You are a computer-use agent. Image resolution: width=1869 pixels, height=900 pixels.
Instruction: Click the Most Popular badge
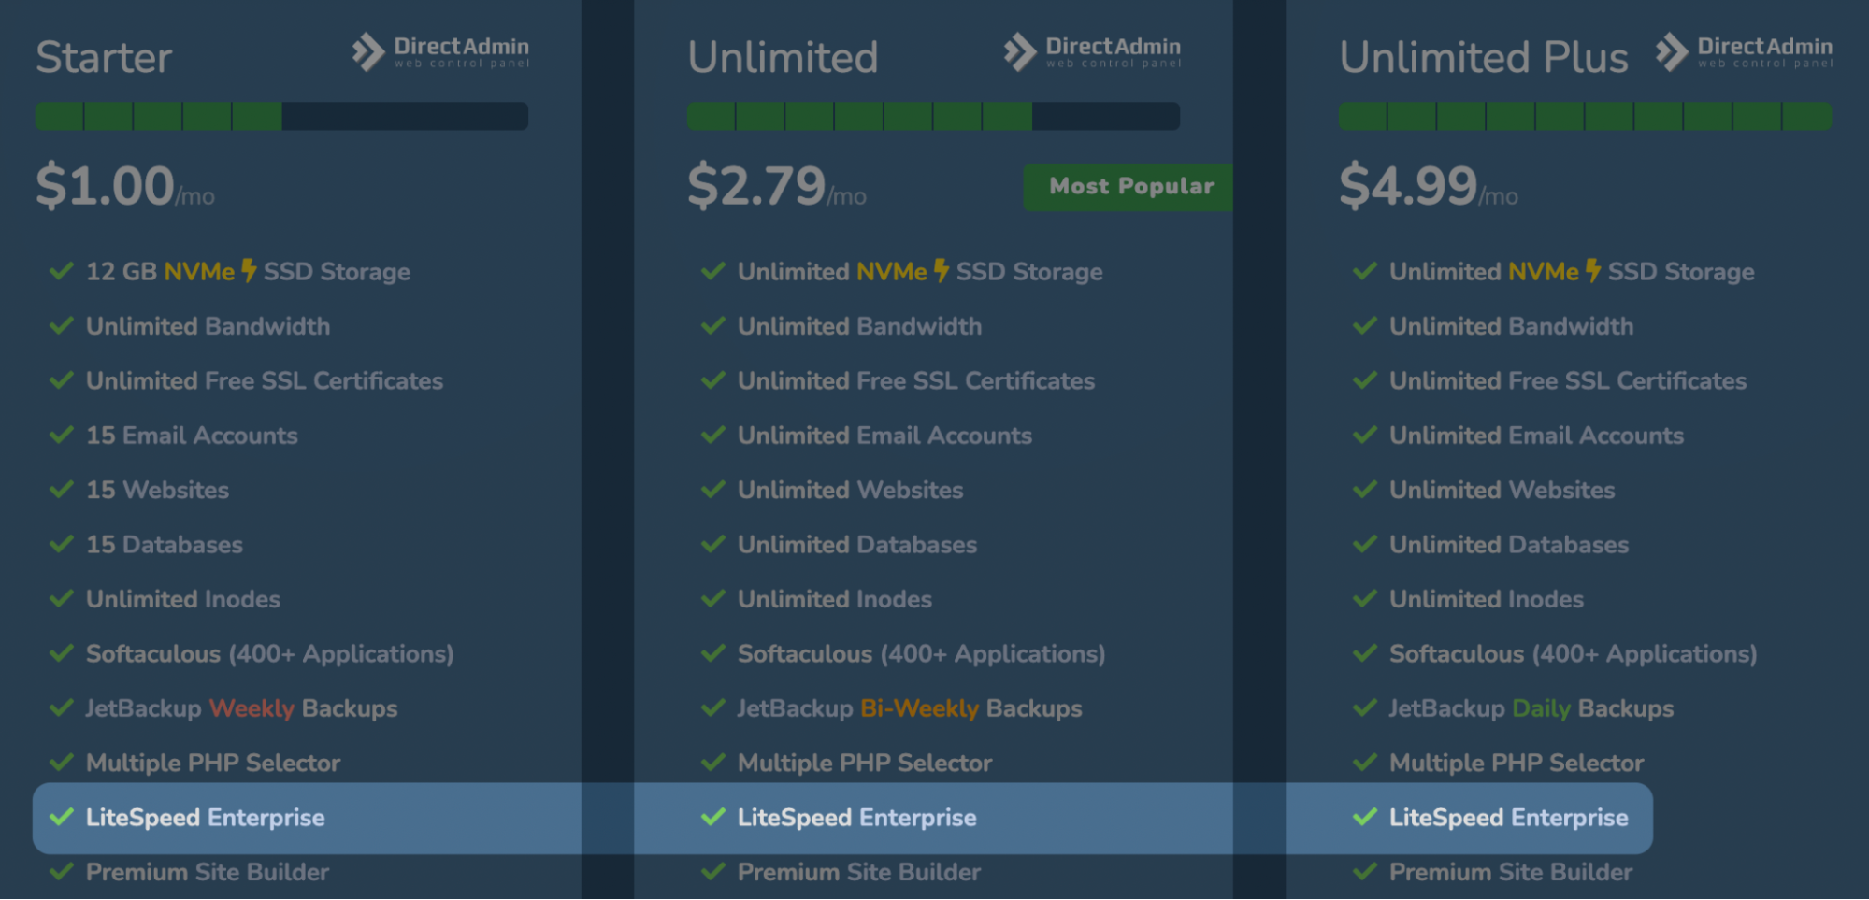(1129, 187)
